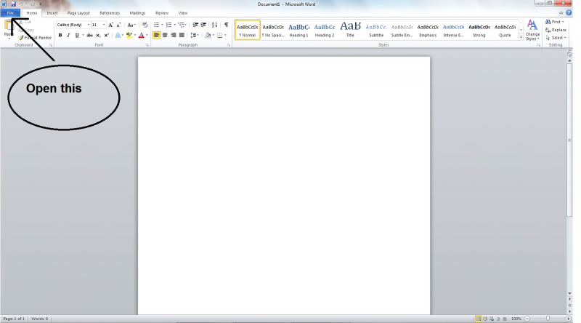Screen dimensions: 581x323
Task: Open the File tab
Action: coord(10,13)
